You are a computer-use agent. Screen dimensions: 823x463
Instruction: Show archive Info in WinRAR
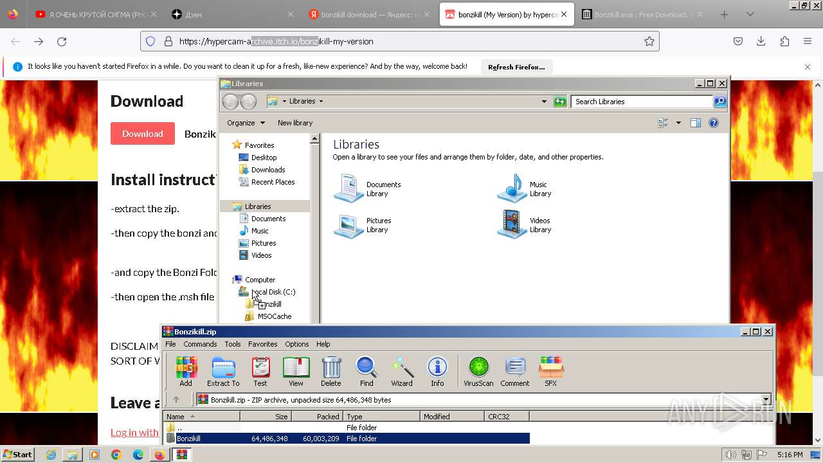(437, 372)
